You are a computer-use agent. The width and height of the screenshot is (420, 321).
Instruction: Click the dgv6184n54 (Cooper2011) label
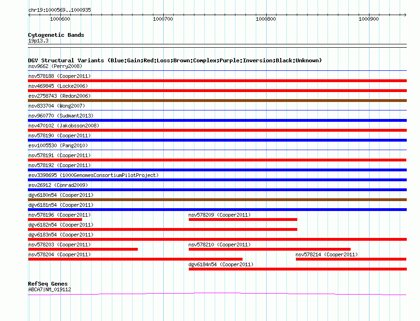pyautogui.click(x=221, y=264)
